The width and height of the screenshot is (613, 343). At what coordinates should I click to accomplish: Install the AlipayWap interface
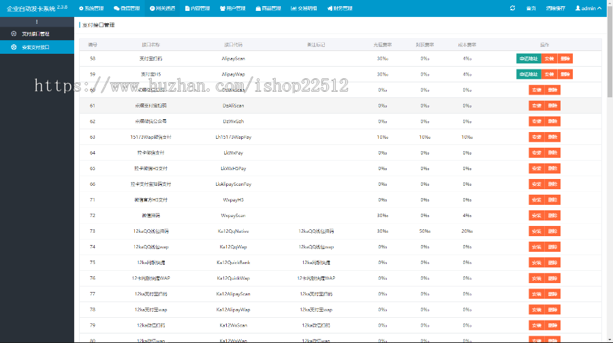point(549,74)
